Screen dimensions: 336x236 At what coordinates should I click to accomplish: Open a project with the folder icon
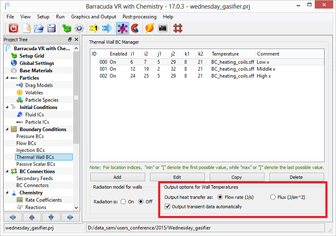(39, 28)
